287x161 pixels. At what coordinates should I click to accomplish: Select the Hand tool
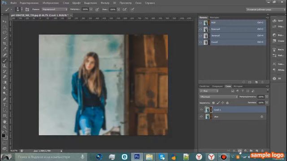[x=4, y=121]
